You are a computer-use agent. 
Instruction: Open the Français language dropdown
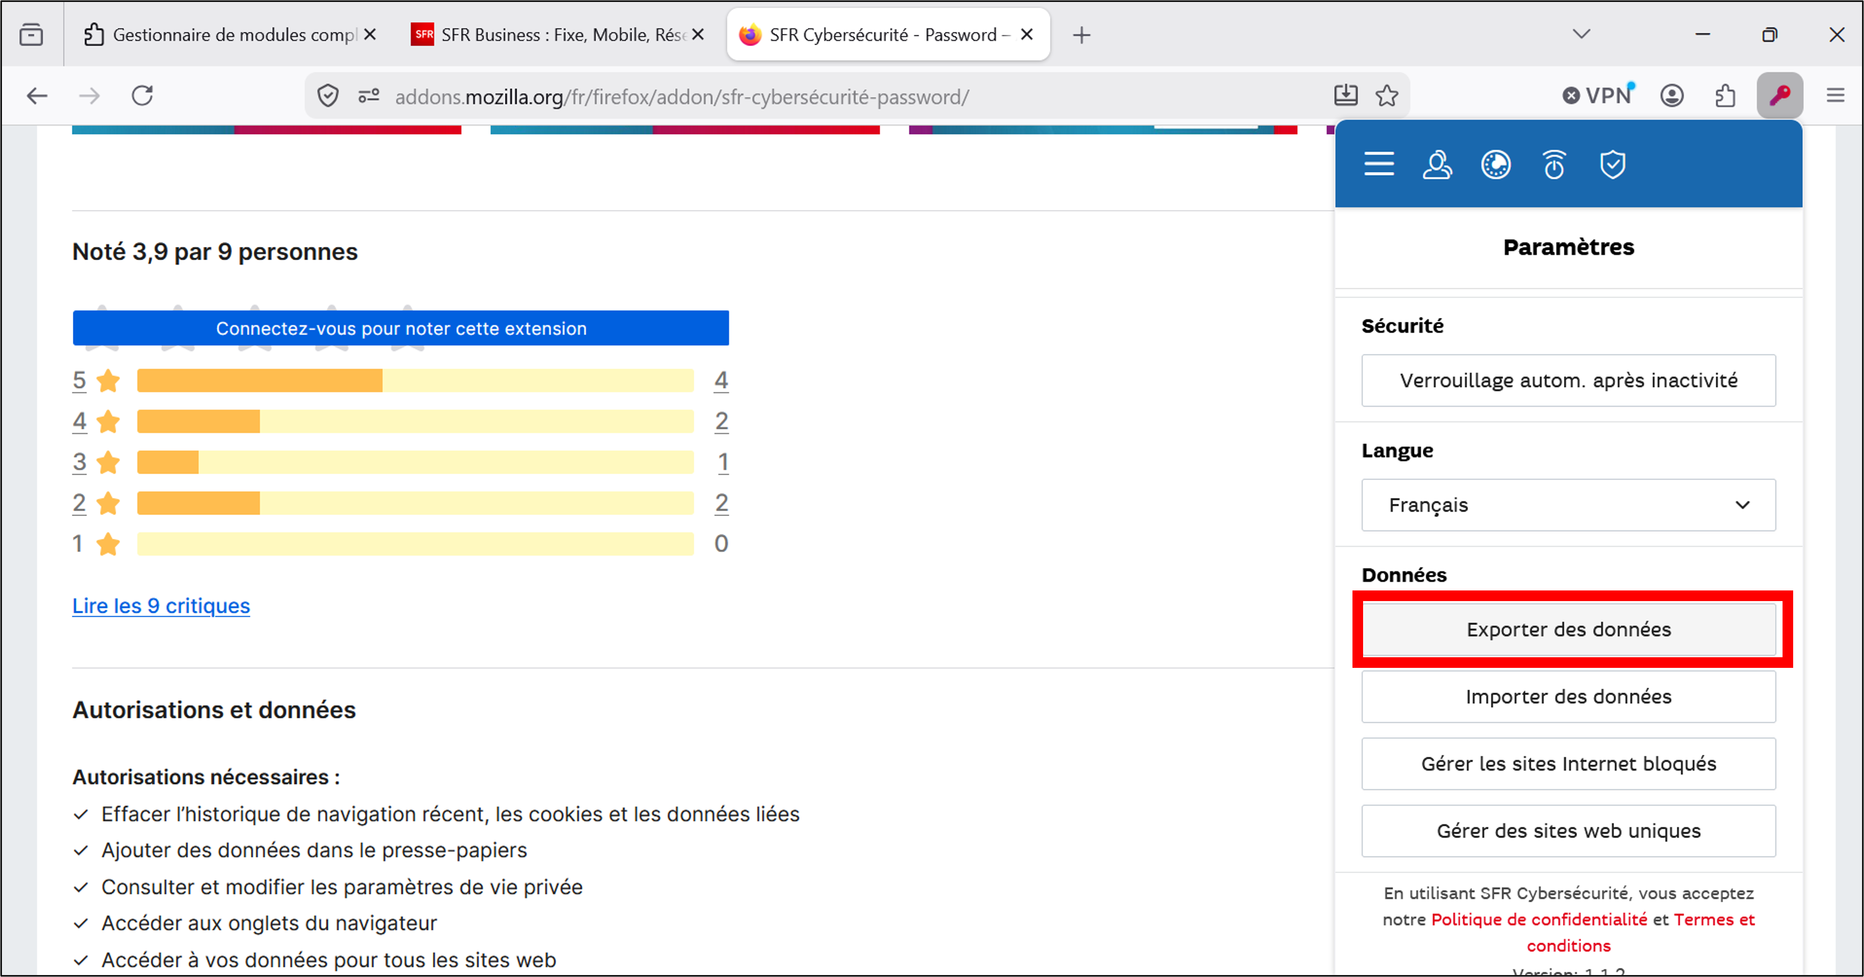click(x=1568, y=504)
